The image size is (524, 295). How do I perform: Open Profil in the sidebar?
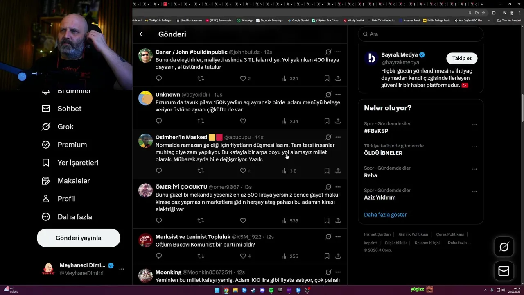pyautogui.click(x=58, y=199)
